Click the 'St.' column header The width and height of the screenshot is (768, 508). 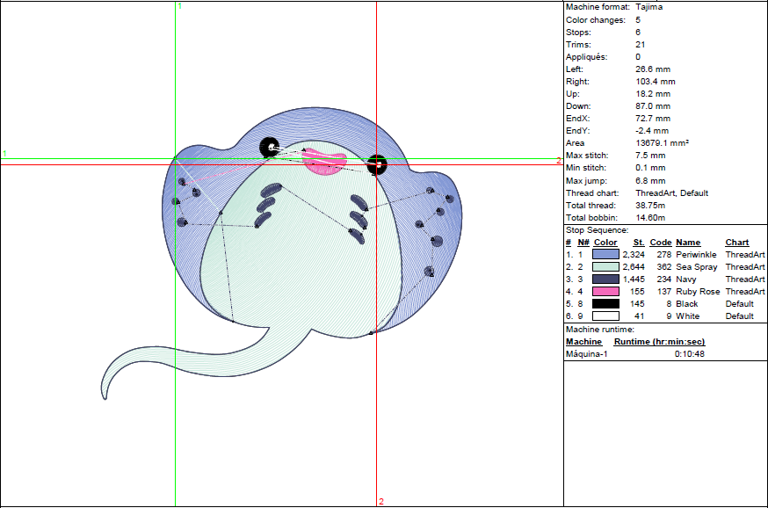(x=638, y=242)
